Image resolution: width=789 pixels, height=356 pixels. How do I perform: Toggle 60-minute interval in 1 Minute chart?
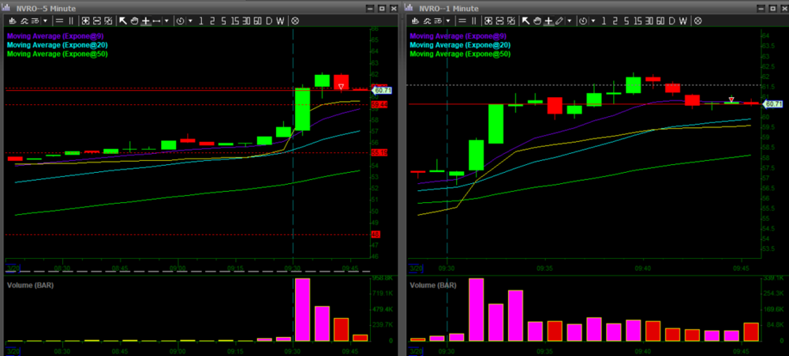[658, 21]
